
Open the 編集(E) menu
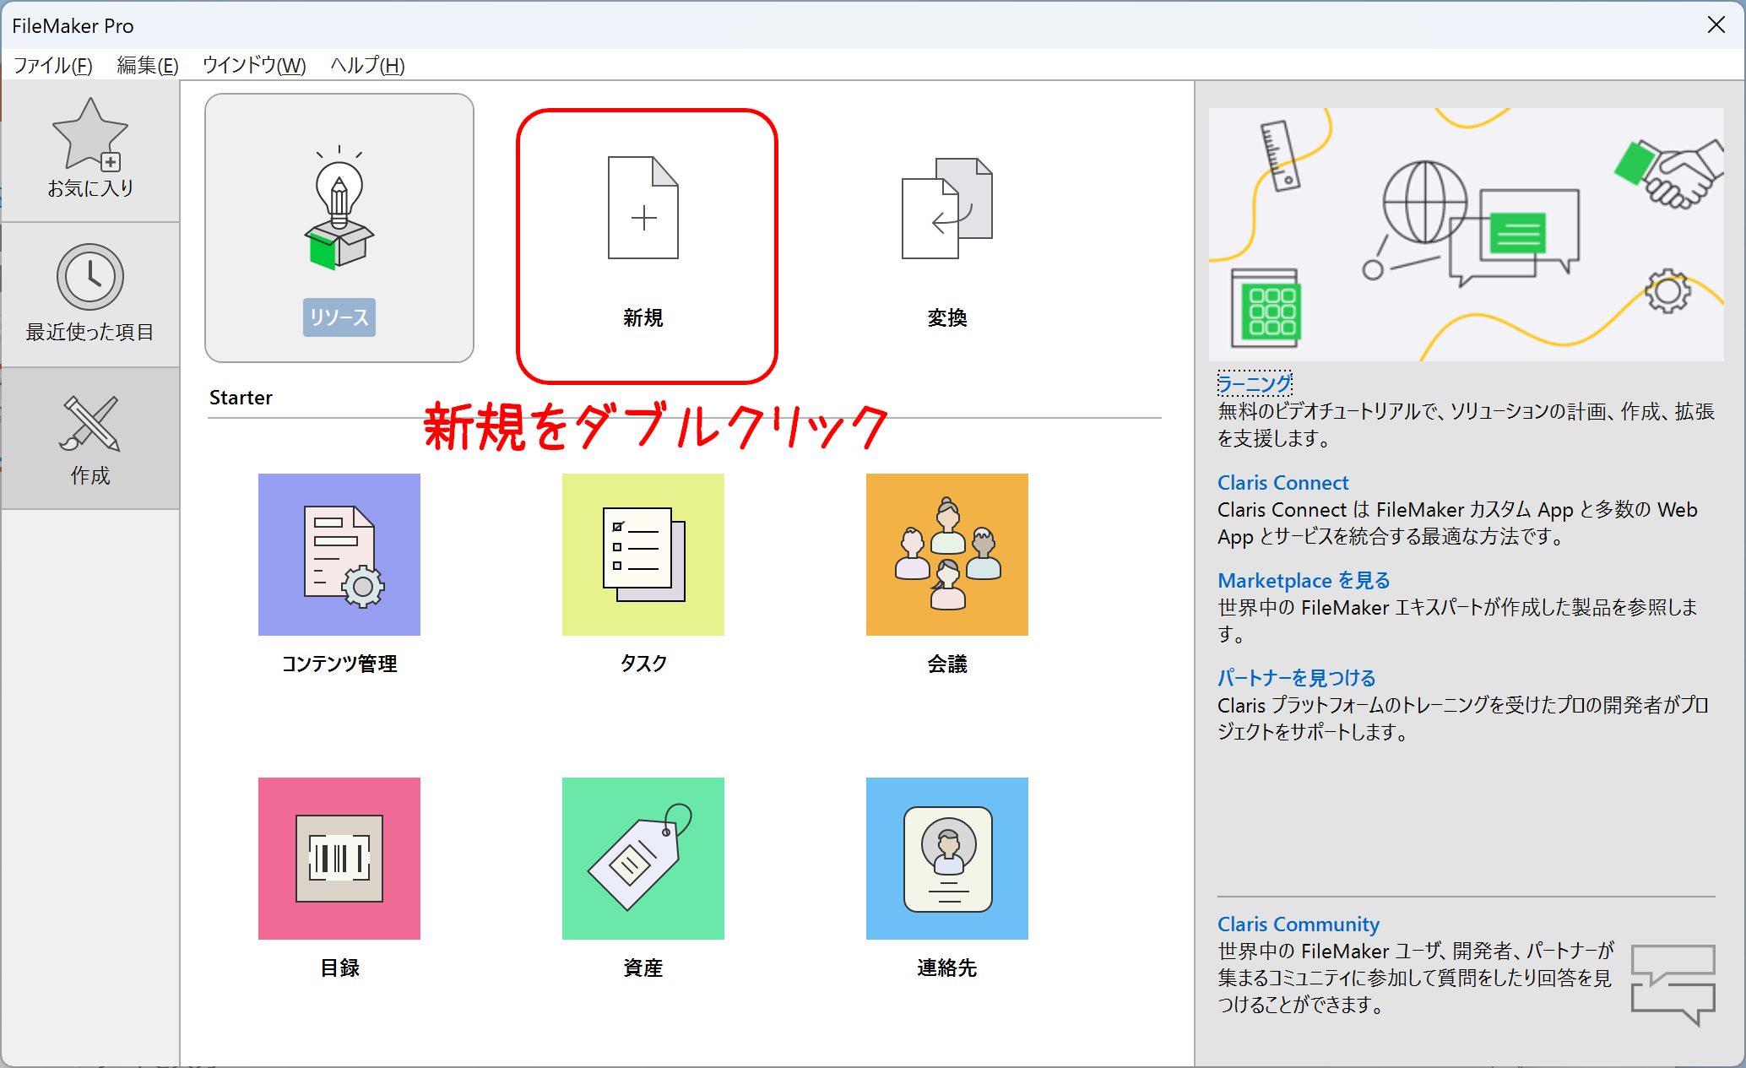(147, 65)
